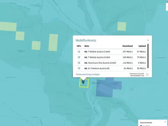Click the 70 Mbit/s upload value
Viewport: 168px width, 126px height.
point(141,57)
